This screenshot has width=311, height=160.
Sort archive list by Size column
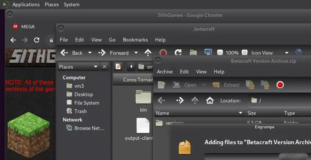point(264,113)
